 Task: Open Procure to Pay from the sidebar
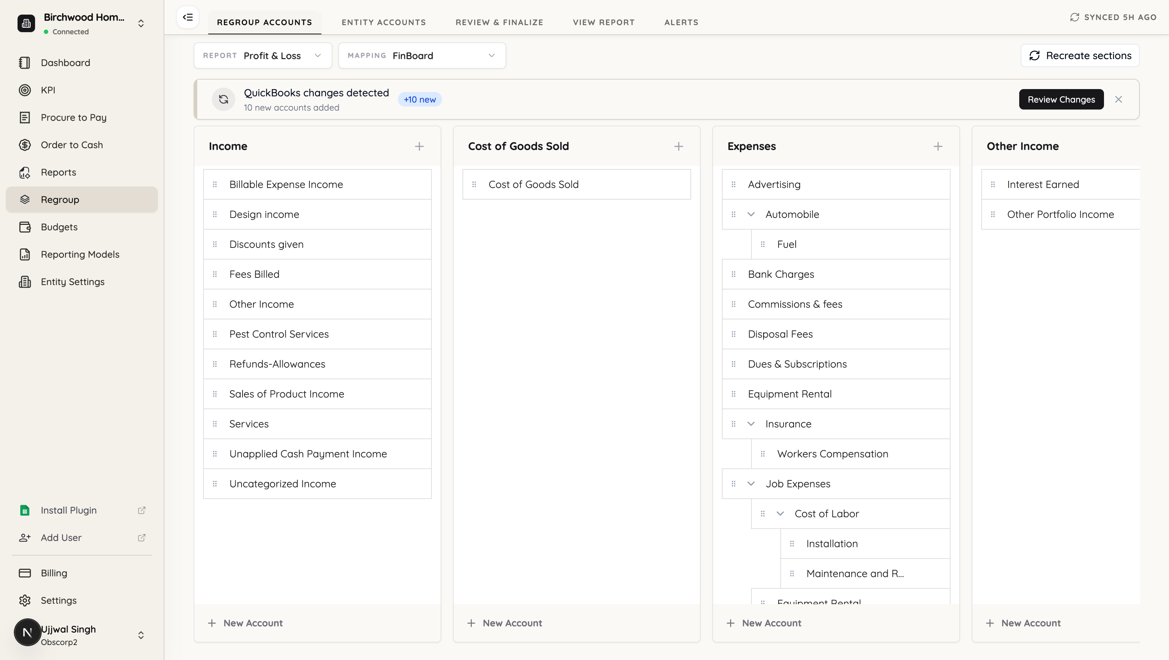tap(82, 118)
